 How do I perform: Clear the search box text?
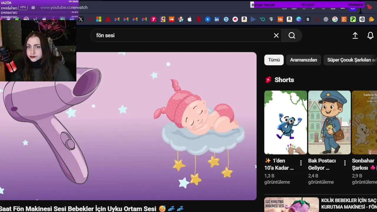tap(276, 36)
